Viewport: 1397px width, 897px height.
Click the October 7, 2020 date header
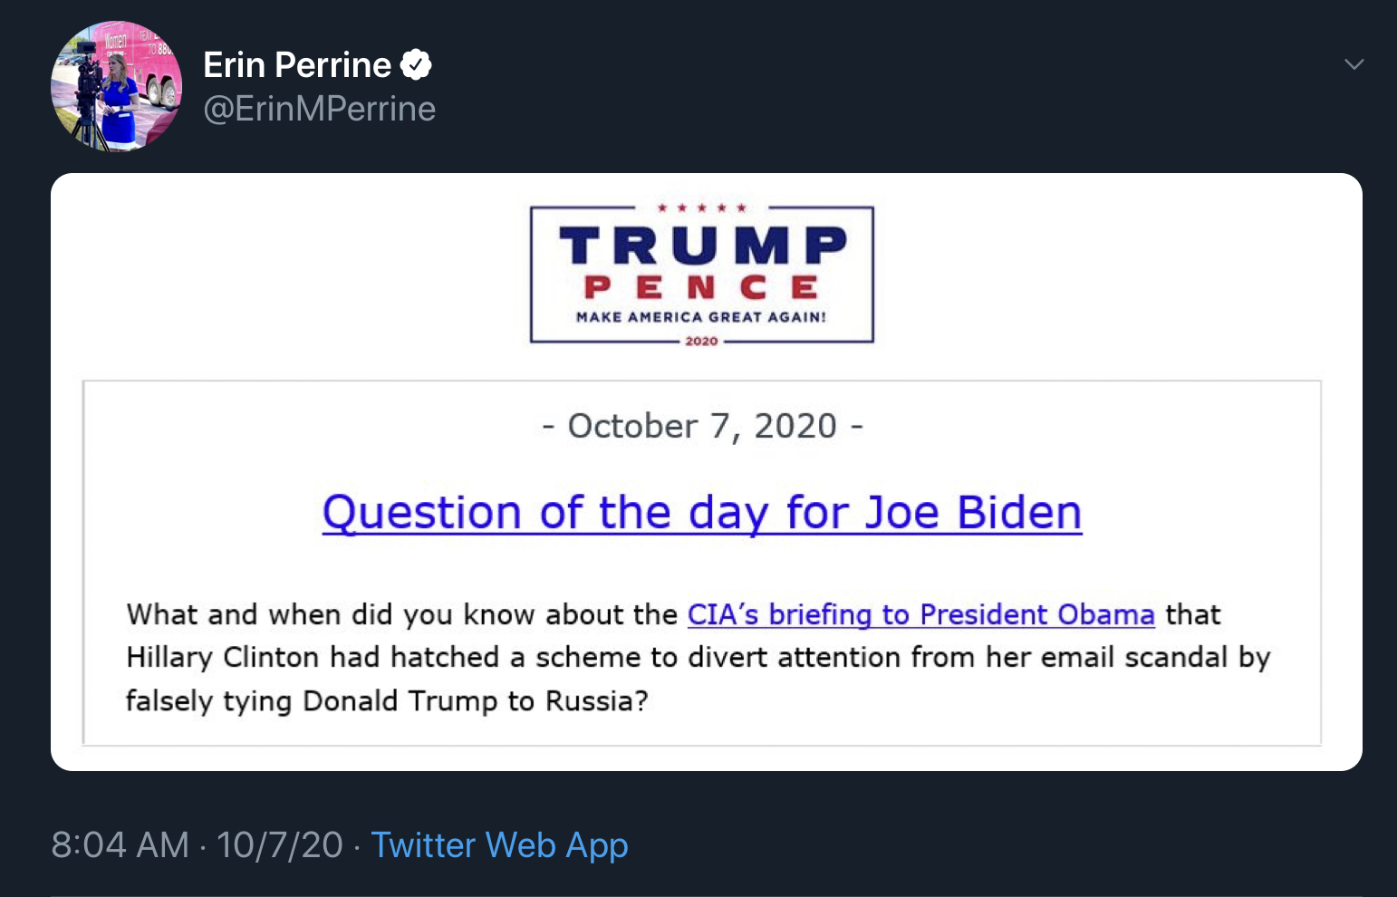pyautogui.click(x=702, y=426)
